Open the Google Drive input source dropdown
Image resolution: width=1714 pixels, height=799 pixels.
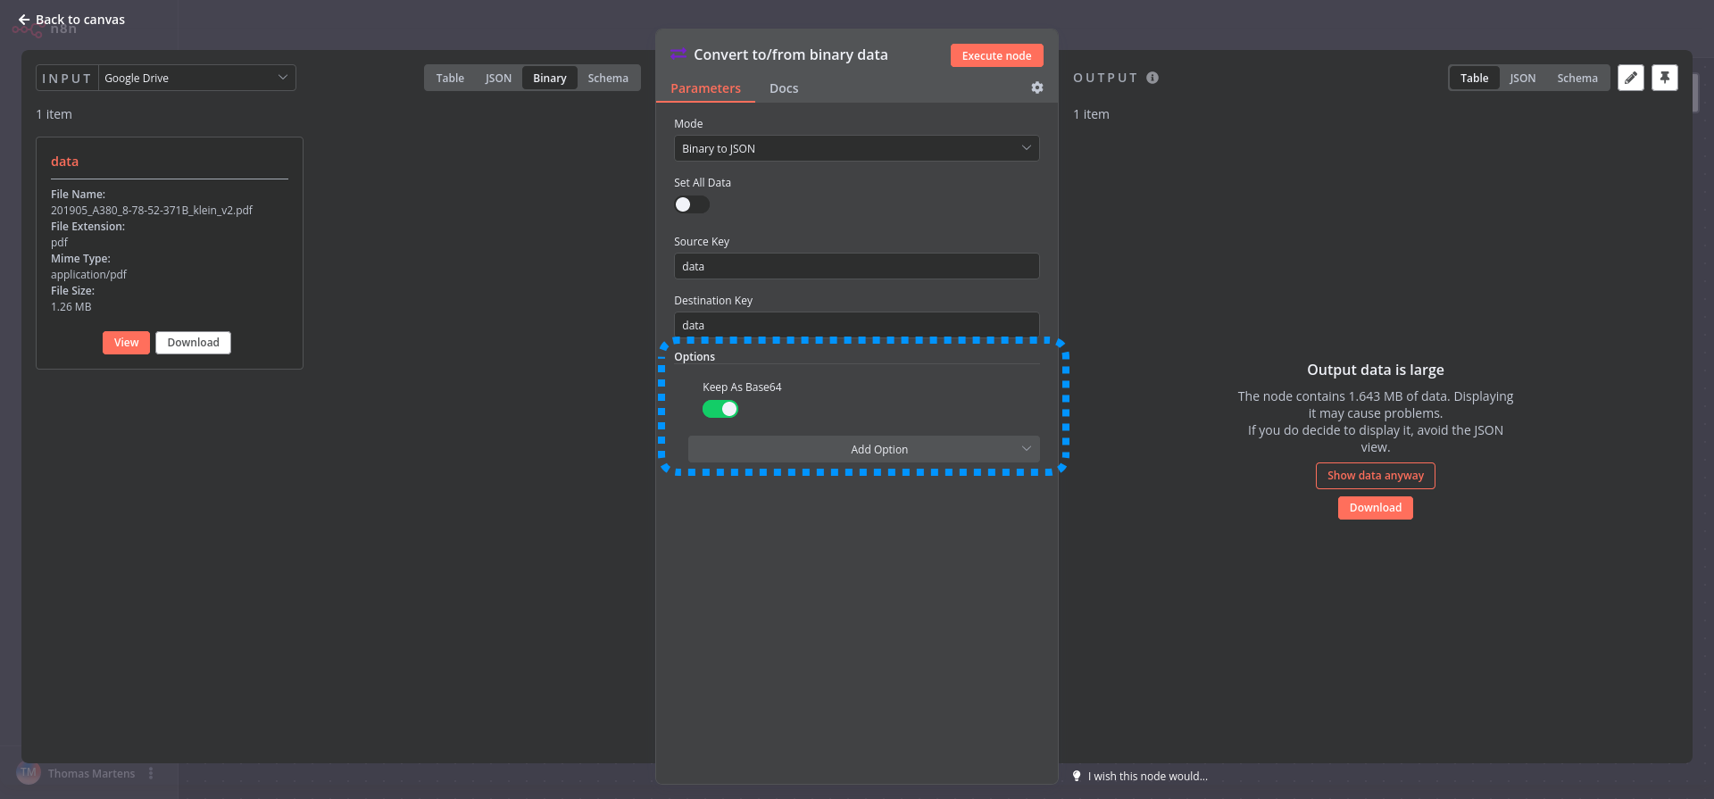pos(196,78)
